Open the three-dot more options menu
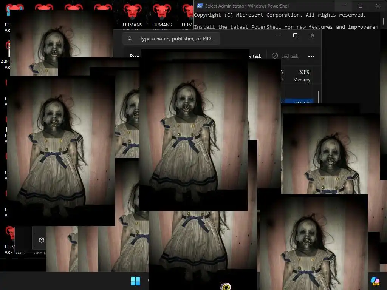Viewport: 387px width, 290px height. pos(311,56)
